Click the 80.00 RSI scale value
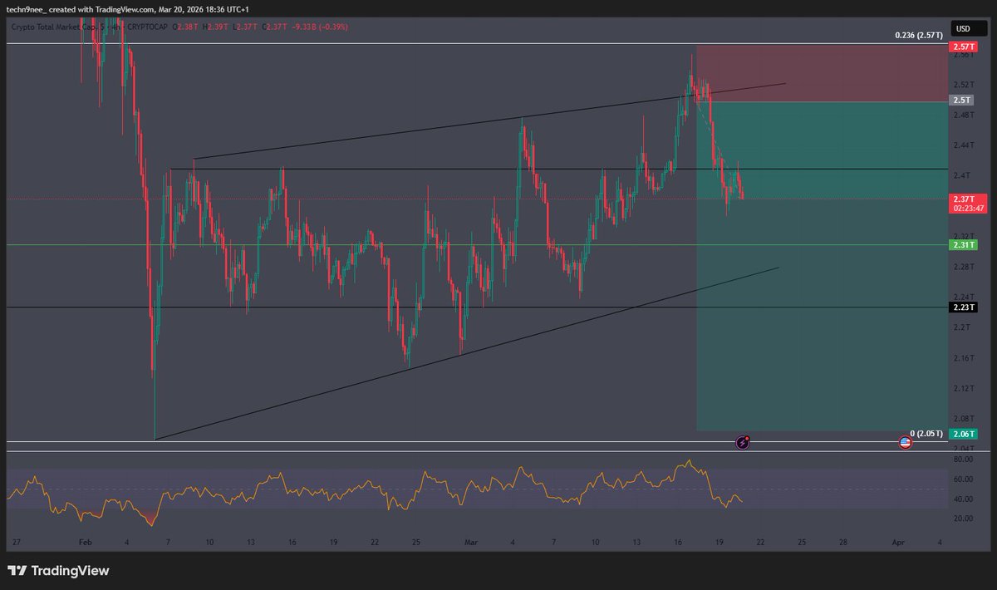This screenshot has height=590, width=997. 963,459
